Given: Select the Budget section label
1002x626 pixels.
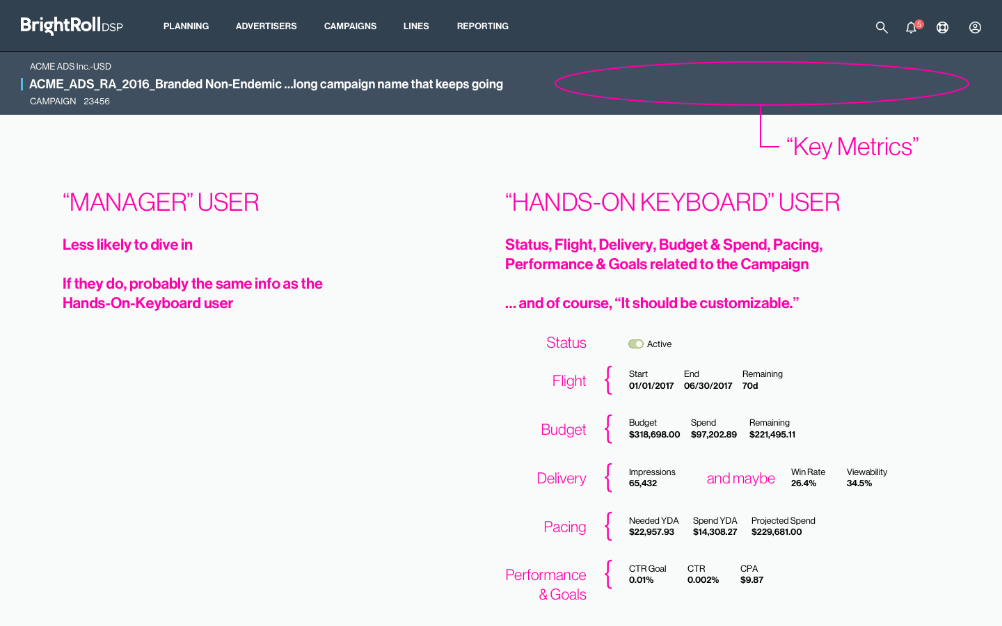Looking at the screenshot, I should (x=563, y=430).
